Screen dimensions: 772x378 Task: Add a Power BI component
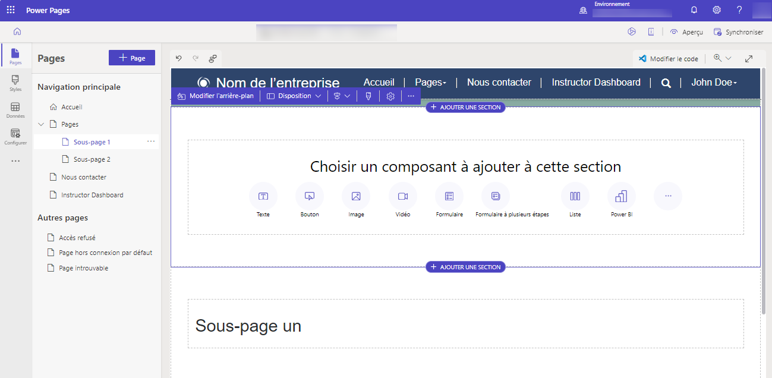621,196
